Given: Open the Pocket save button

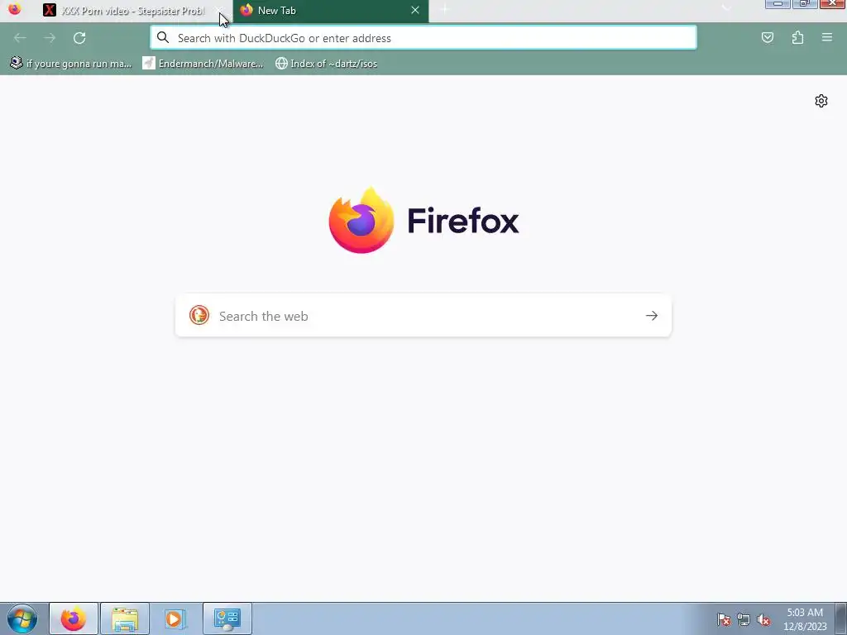Looking at the screenshot, I should tap(767, 38).
